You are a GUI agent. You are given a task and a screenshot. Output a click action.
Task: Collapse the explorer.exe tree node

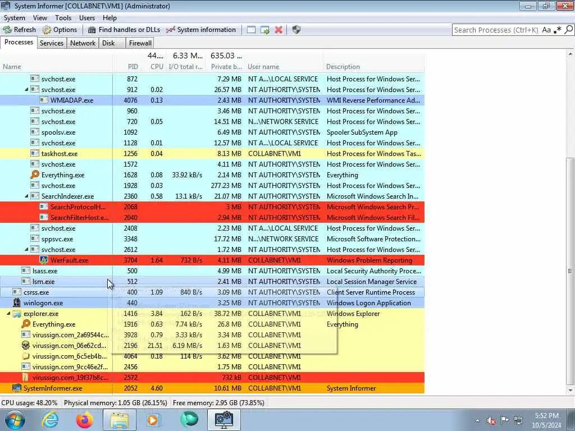pos(8,314)
